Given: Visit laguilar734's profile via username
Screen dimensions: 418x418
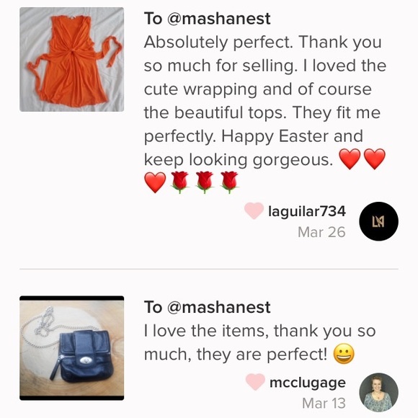Looking at the screenshot, I should point(307,211).
